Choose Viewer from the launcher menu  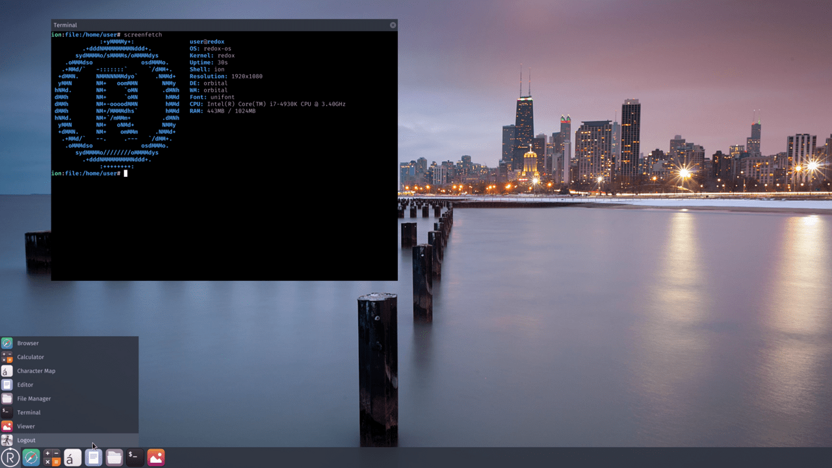(25, 426)
